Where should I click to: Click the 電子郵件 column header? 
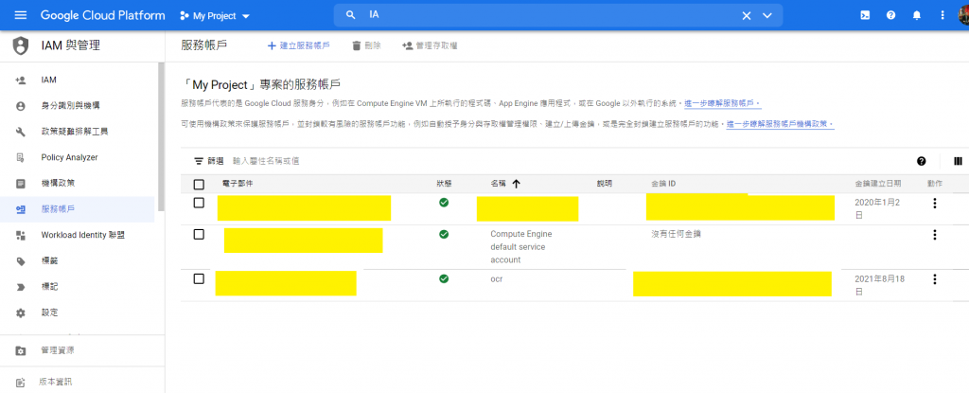pos(238,184)
